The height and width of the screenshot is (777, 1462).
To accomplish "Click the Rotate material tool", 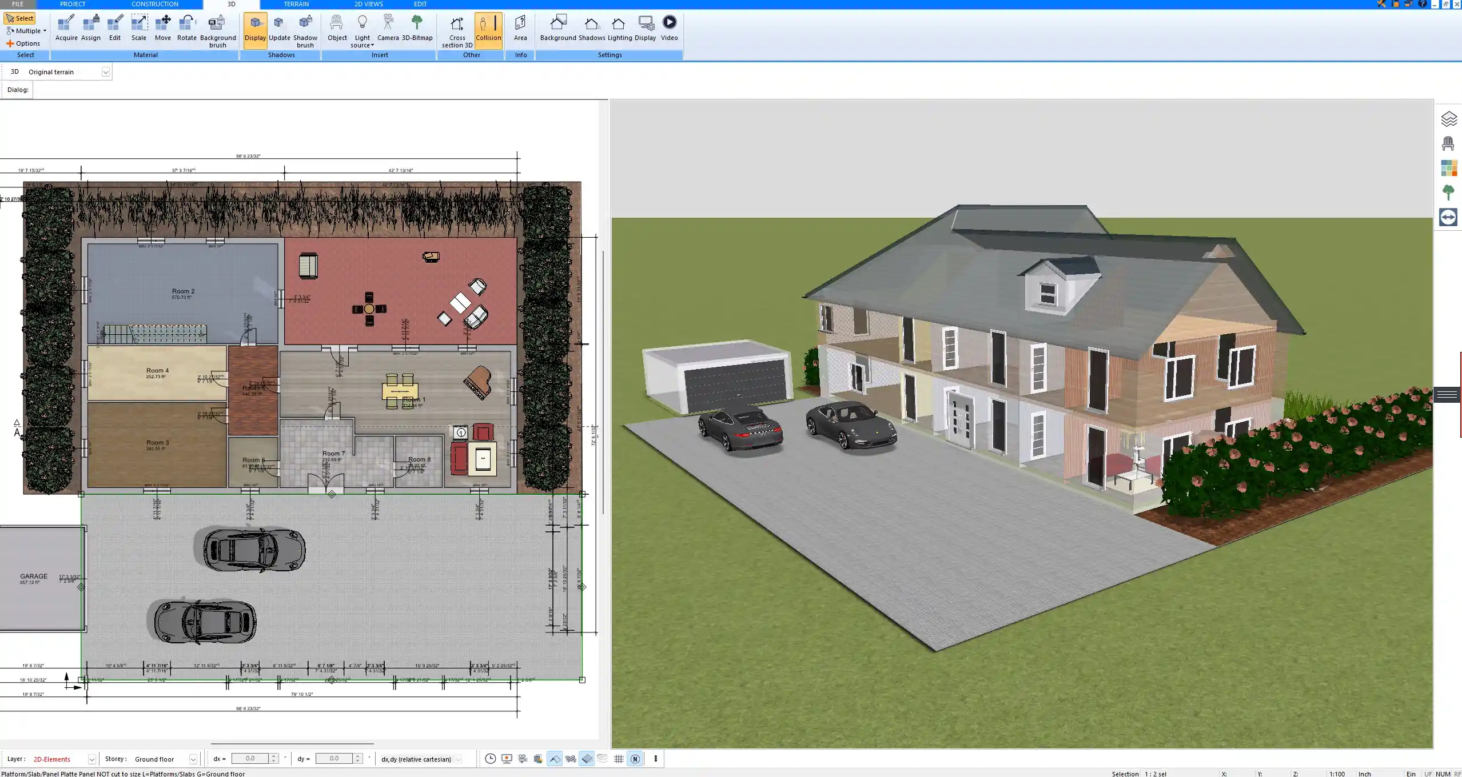I will [187, 29].
